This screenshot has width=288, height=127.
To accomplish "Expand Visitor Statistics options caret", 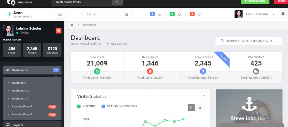I will tap(204, 95).
